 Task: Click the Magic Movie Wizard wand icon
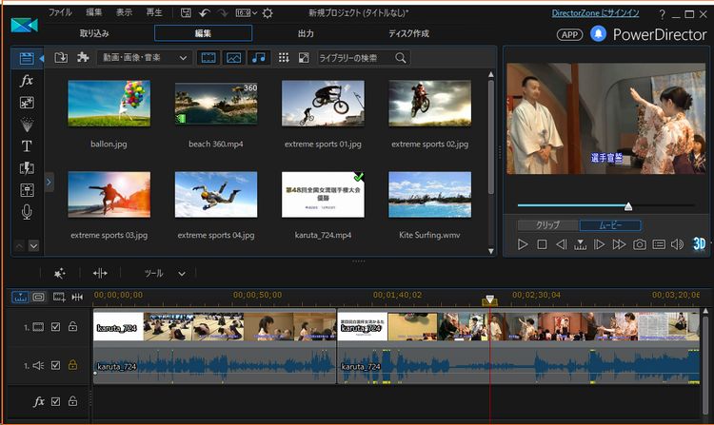click(x=59, y=273)
